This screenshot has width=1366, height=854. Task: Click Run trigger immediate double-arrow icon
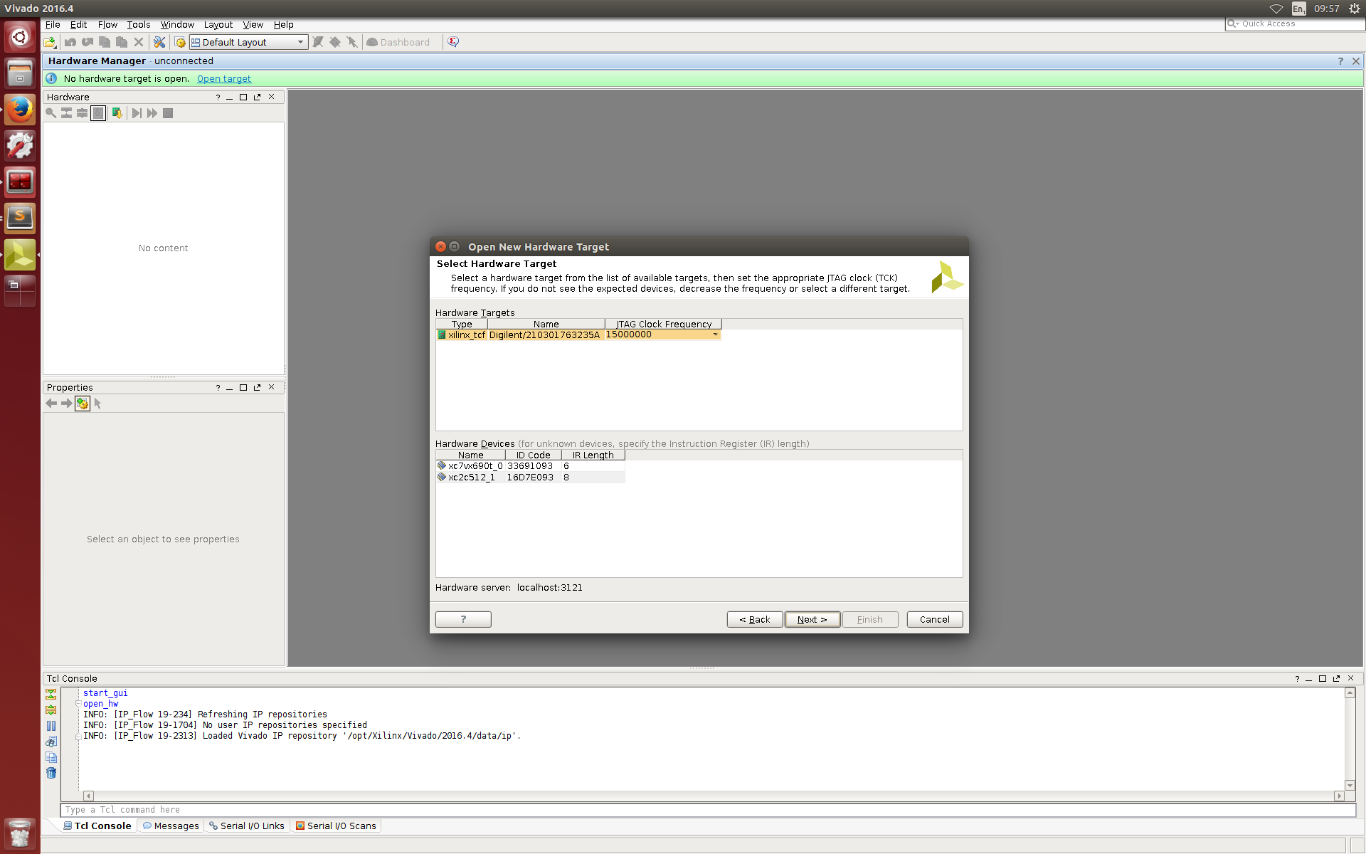pyautogui.click(x=152, y=113)
